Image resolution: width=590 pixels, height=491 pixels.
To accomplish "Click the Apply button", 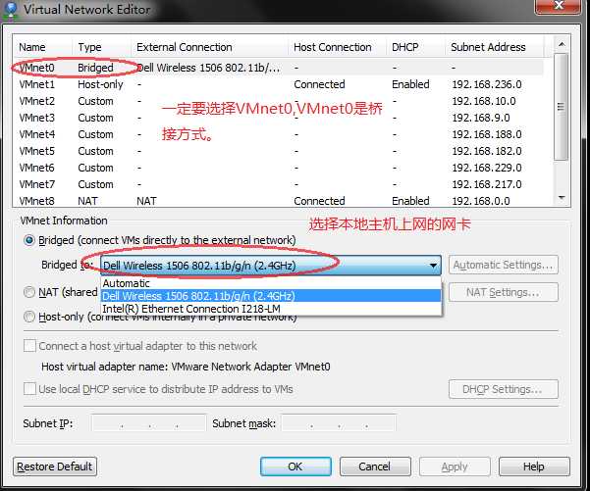I will [x=455, y=466].
